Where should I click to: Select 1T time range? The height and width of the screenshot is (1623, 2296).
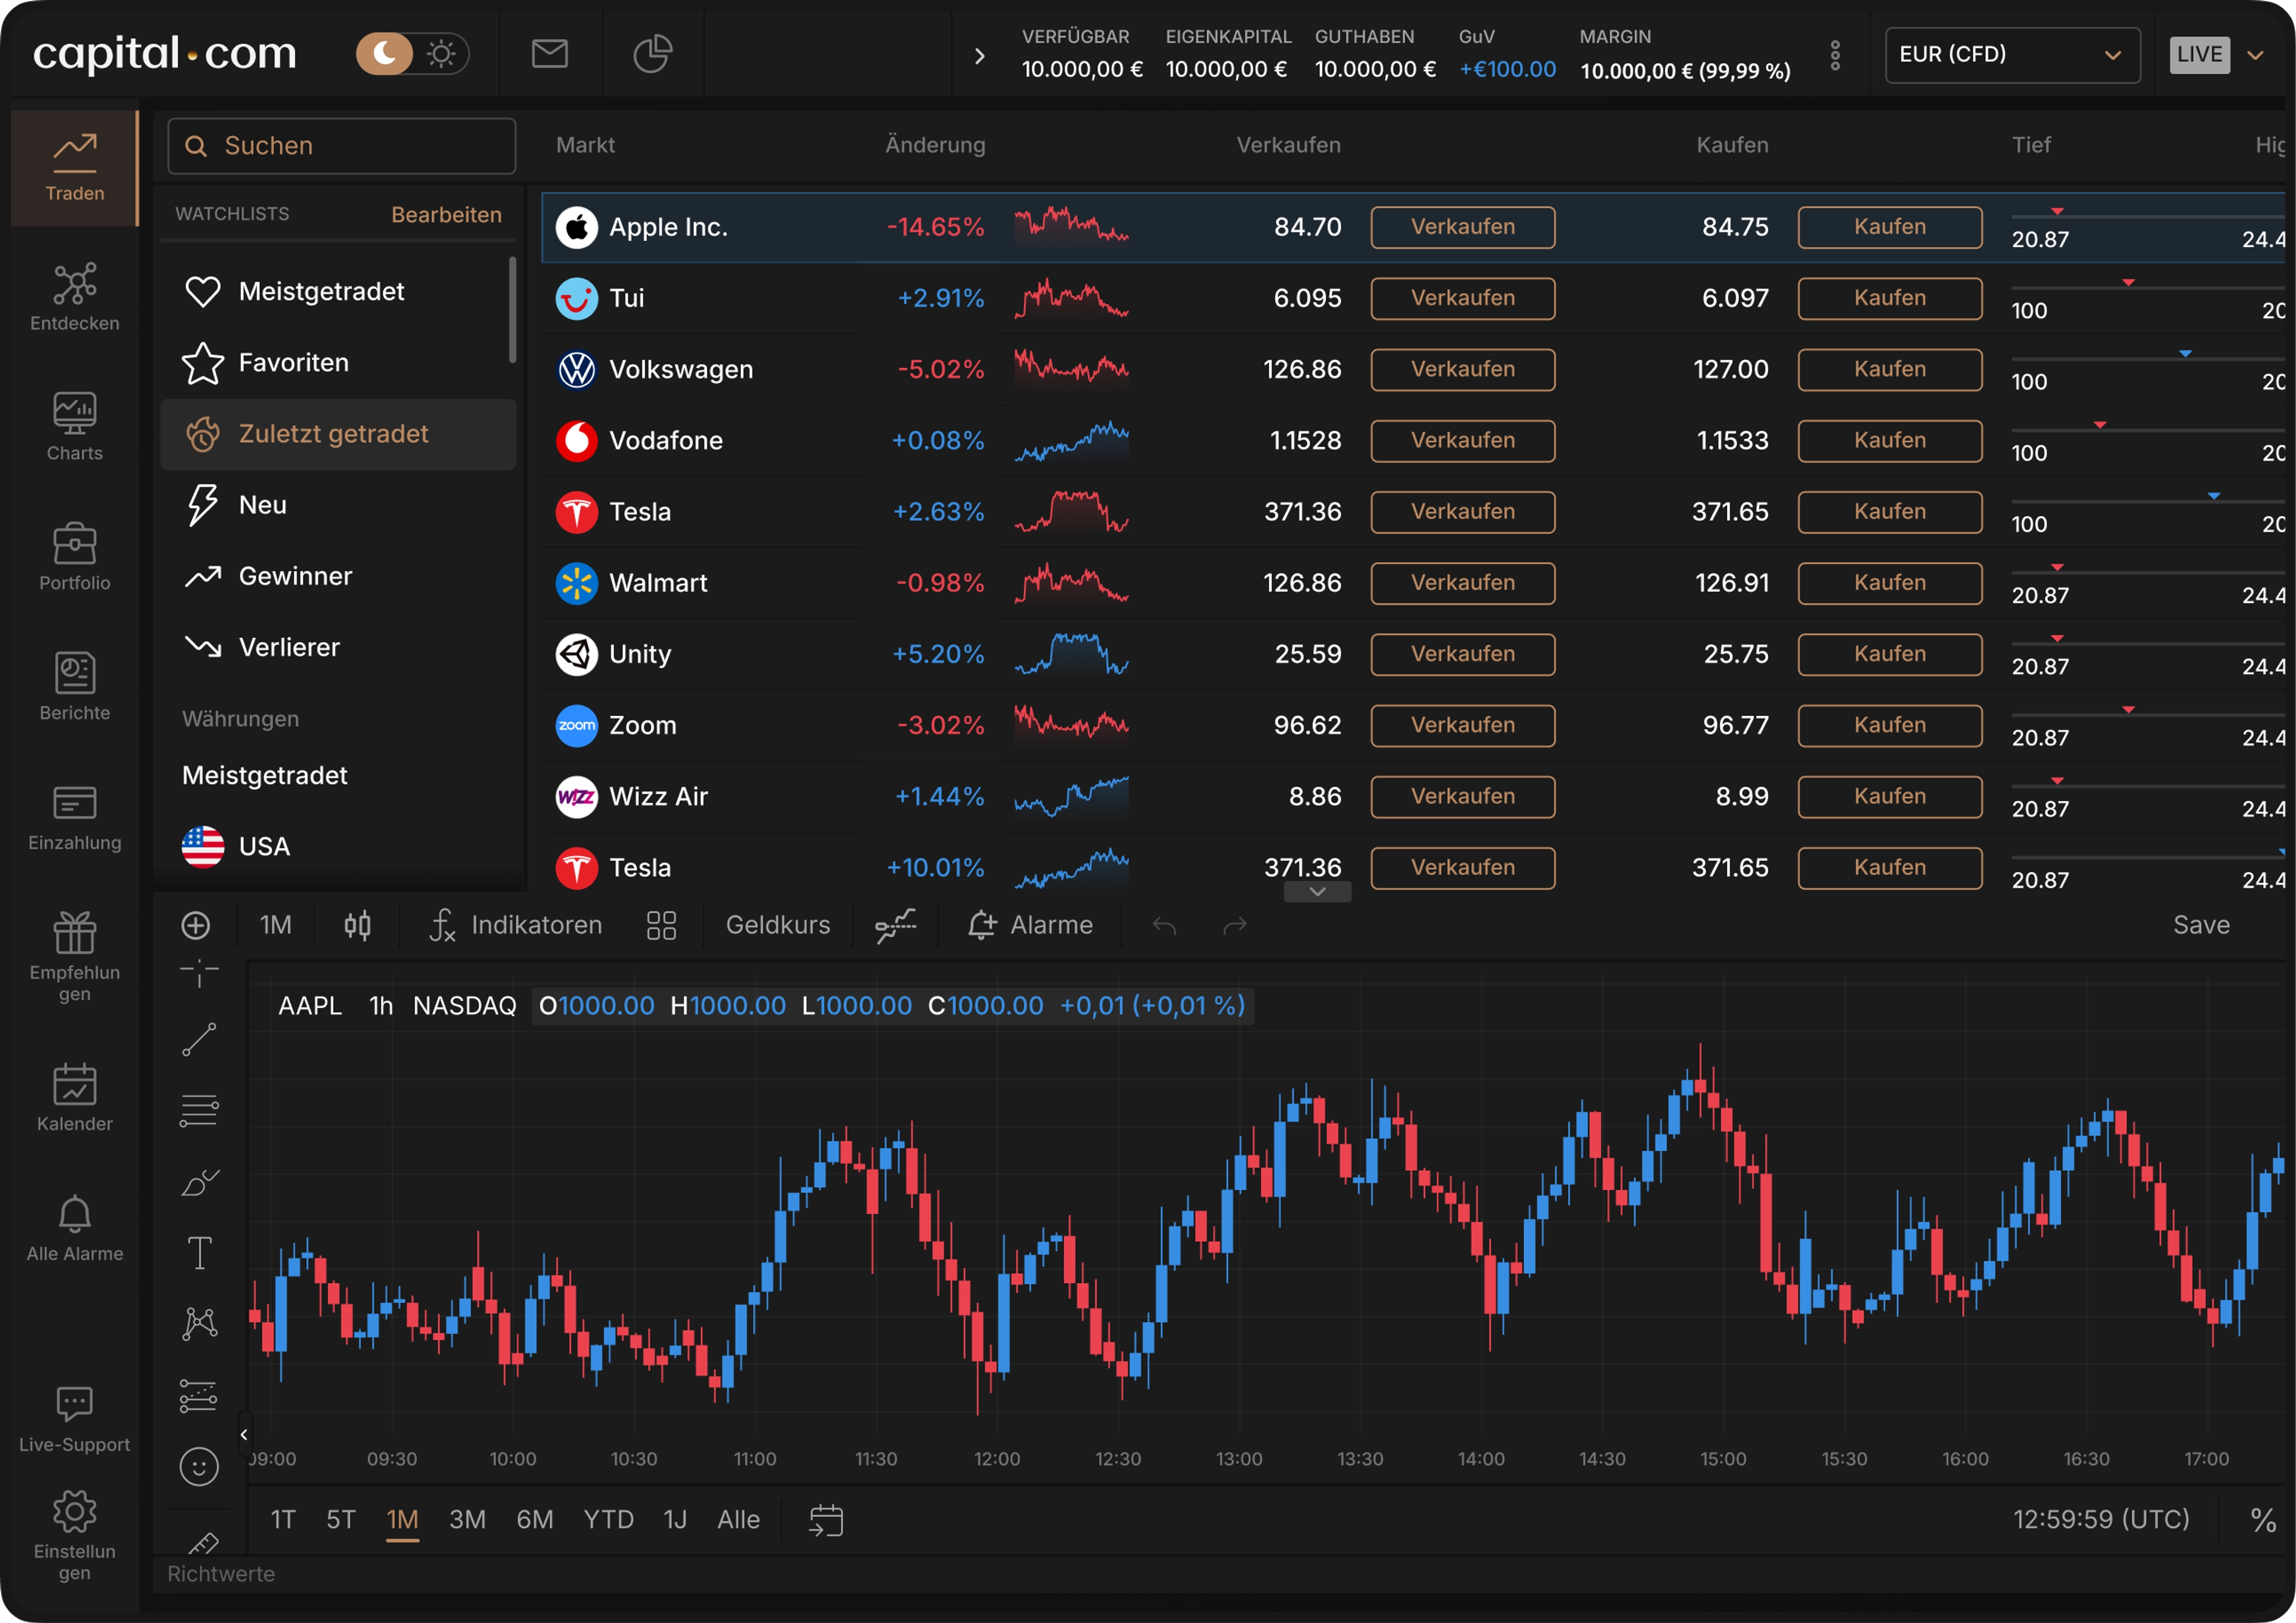[x=283, y=1520]
